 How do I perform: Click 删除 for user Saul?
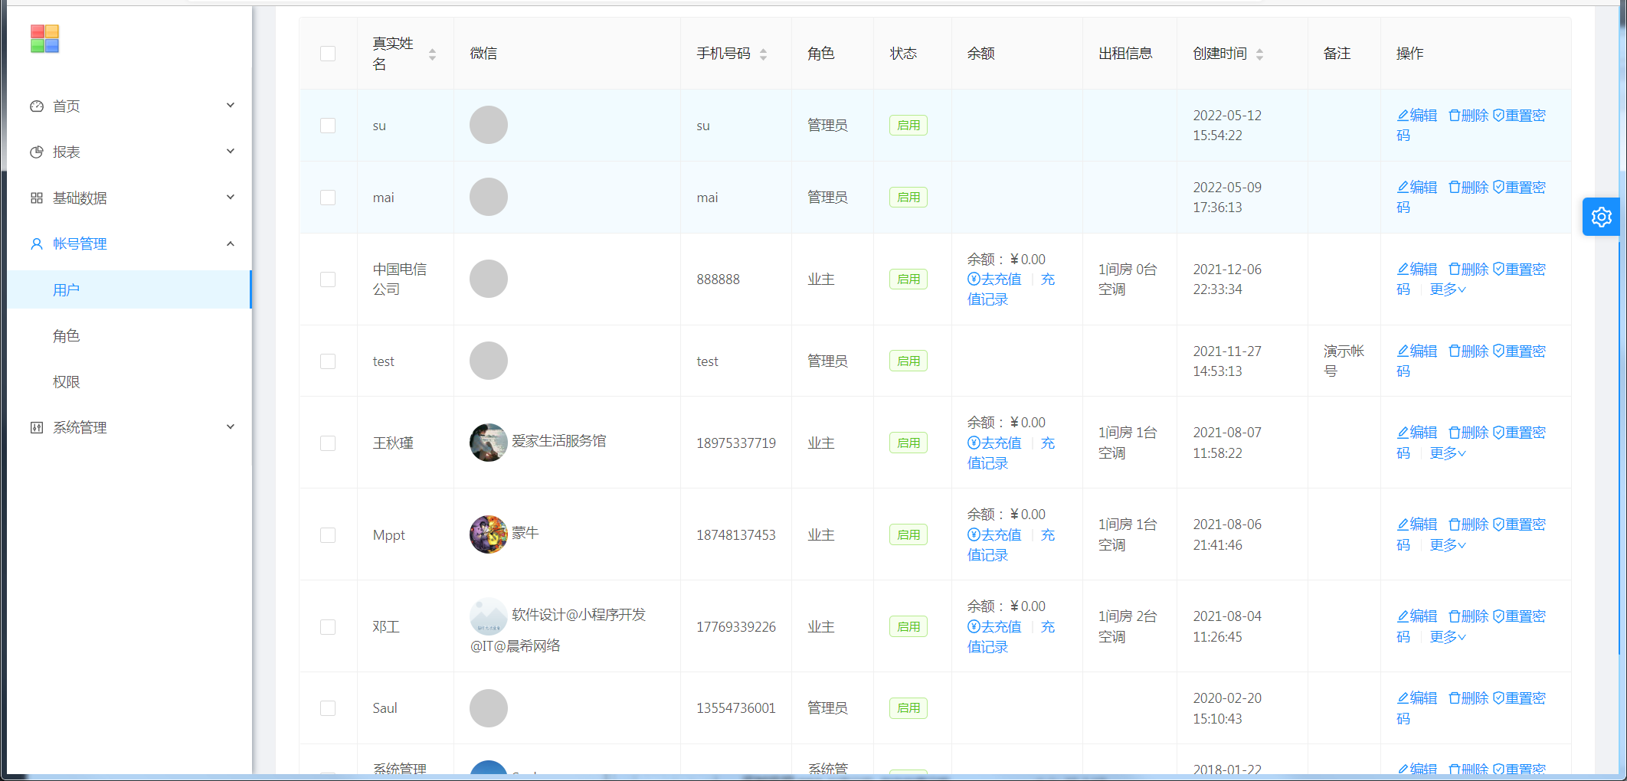[1468, 698]
